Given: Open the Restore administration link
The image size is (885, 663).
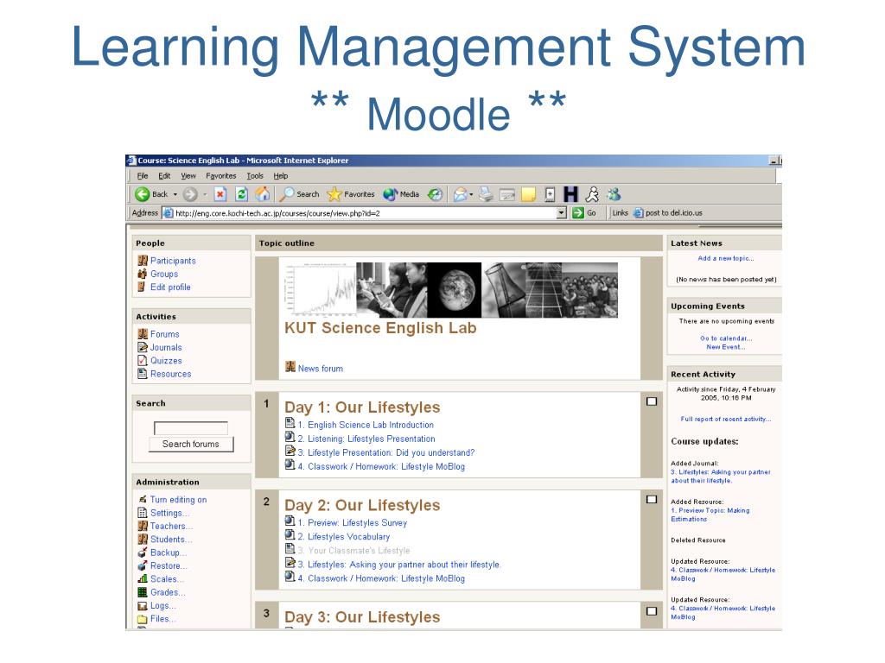Looking at the screenshot, I should (x=169, y=566).
